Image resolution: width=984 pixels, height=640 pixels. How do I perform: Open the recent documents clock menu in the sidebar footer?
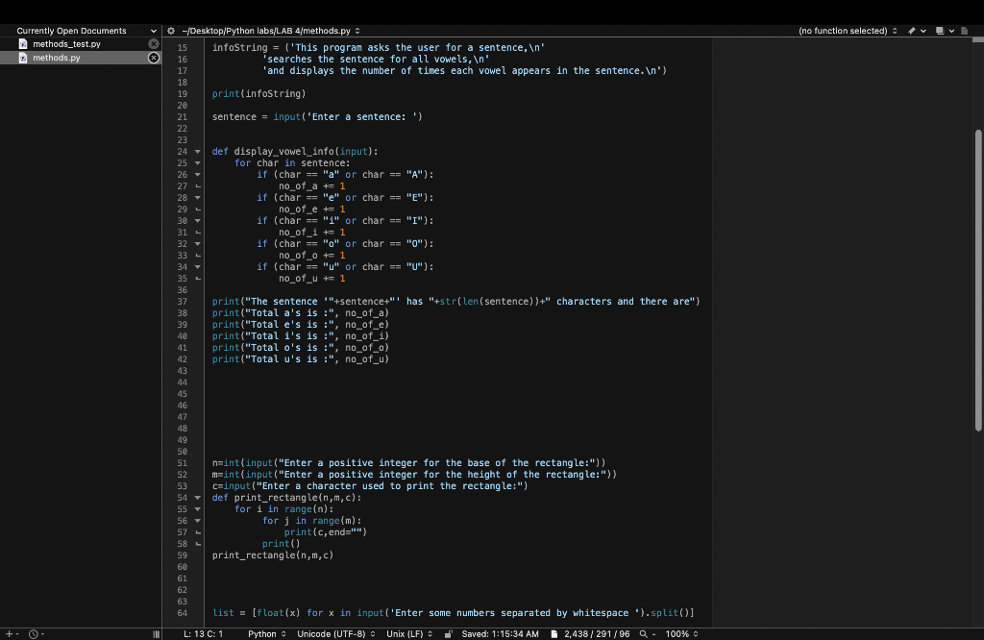[x=34, y=633]
